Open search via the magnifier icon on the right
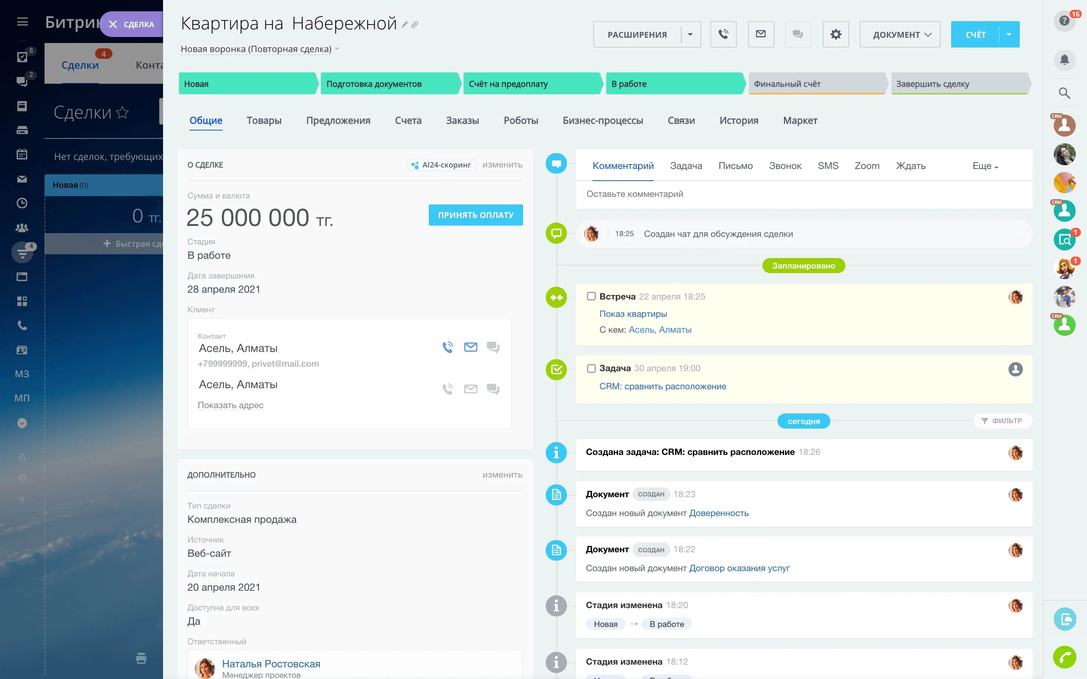The height and width of the screenshot is (679, 1087). [1065, 93]
